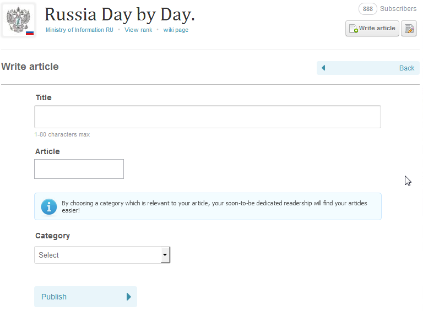Click the Category dropdown arrow

click(x=165, y=255)
